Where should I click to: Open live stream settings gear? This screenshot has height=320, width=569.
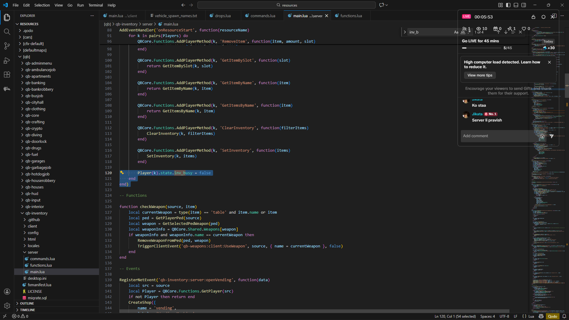coord(543,17)
